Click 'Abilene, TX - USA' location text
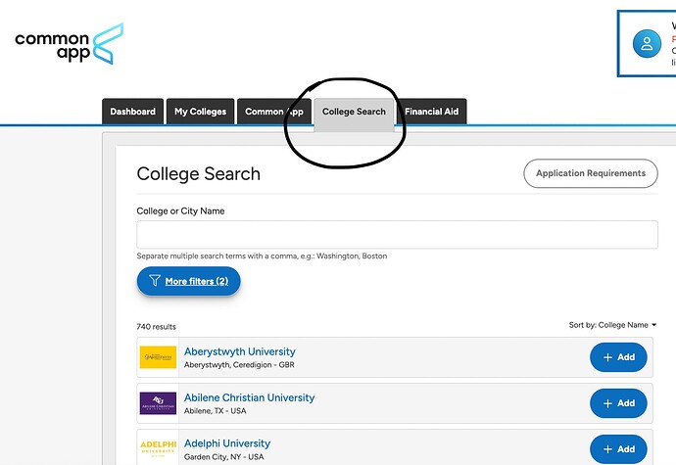Viewport: 676px width, 465px height. 216,411
